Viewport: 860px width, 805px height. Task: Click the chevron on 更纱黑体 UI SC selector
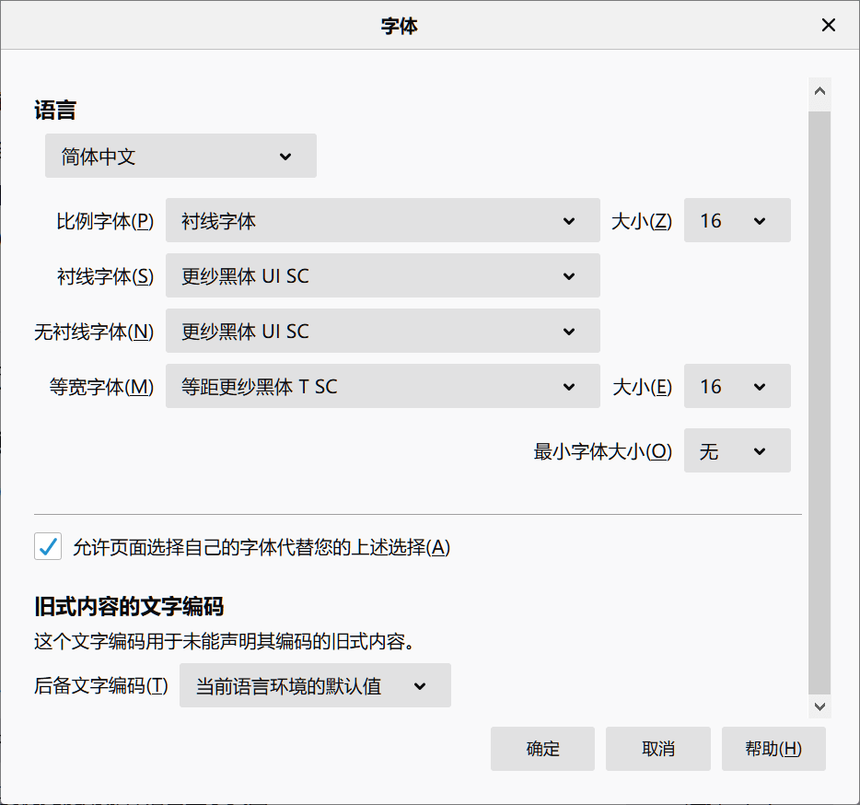click(x=569, y=275)
